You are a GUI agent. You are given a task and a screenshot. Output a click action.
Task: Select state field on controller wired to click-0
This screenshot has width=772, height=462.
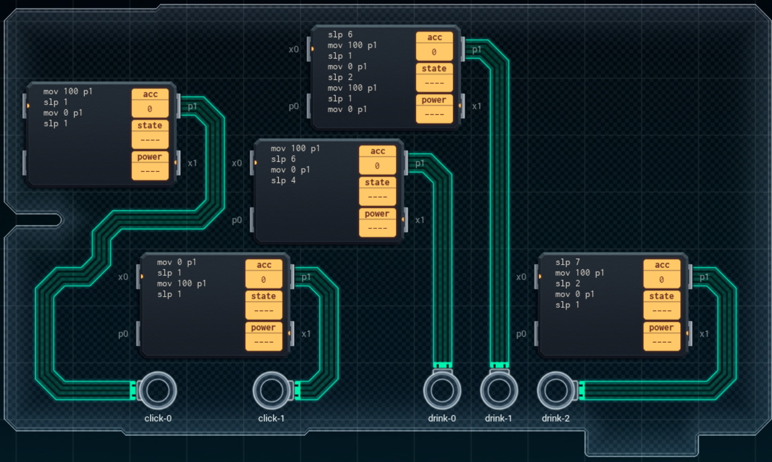pyautogui.click(x=150, y=133)
